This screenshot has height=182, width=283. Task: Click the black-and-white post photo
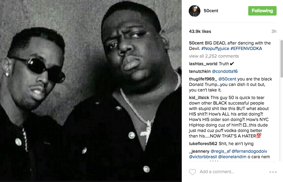pos(91,91)
